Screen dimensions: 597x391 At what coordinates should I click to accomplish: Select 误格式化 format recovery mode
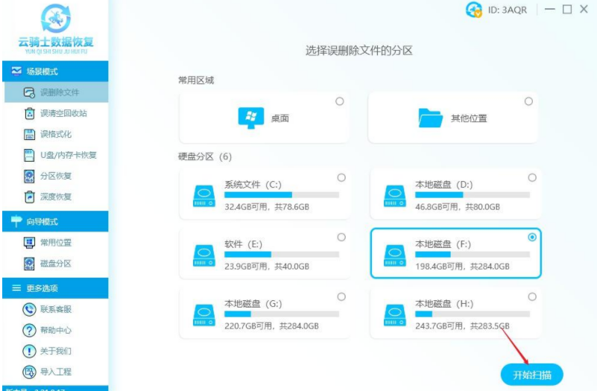click(56, 134)
